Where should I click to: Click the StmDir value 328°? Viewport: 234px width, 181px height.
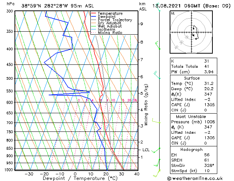(209, 165)
